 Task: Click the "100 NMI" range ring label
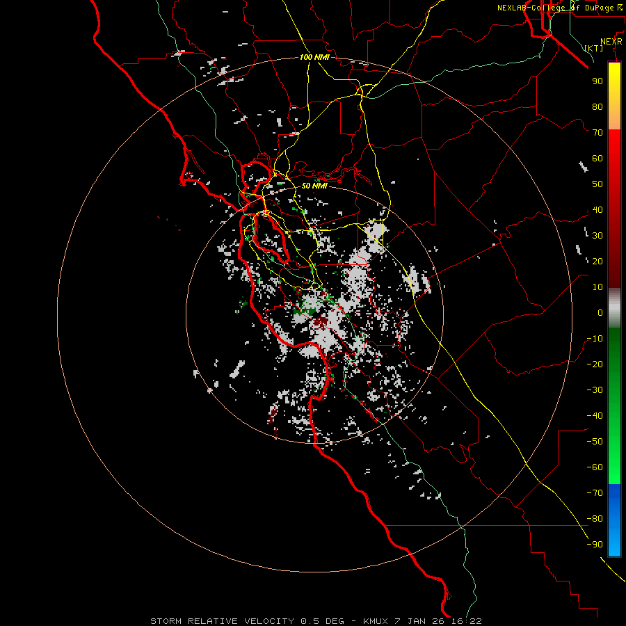pos(314,57)
